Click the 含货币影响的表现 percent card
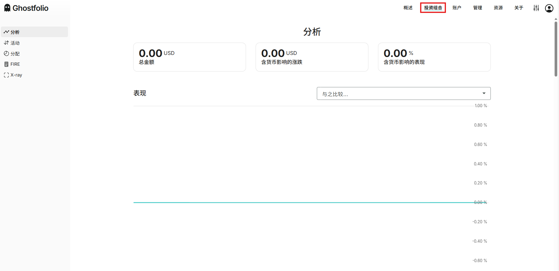 tap(434, 57)
